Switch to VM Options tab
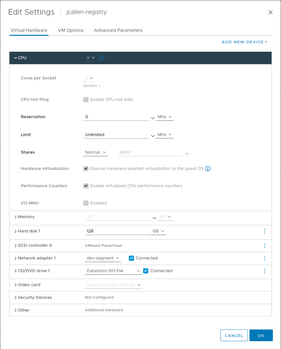The height and width of the screenshot is (349, 281). [71, 30]
